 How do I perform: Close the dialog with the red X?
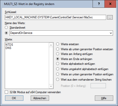click(x=110, y=4)
